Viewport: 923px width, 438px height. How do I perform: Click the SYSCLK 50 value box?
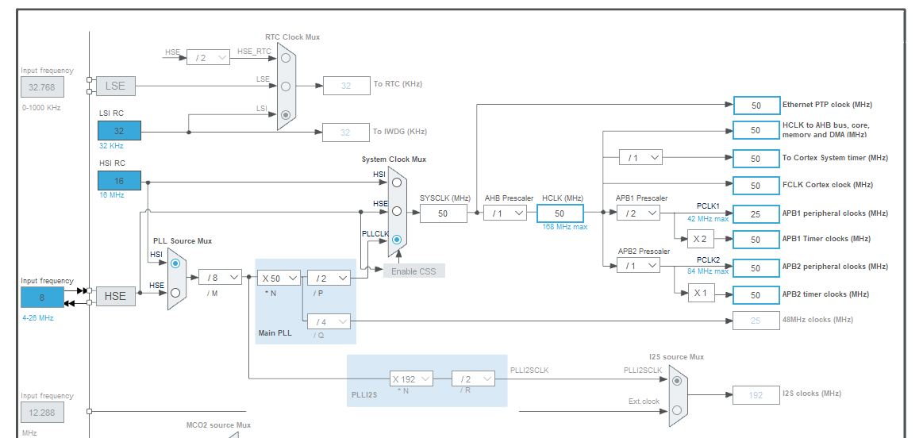click(444, 213)
